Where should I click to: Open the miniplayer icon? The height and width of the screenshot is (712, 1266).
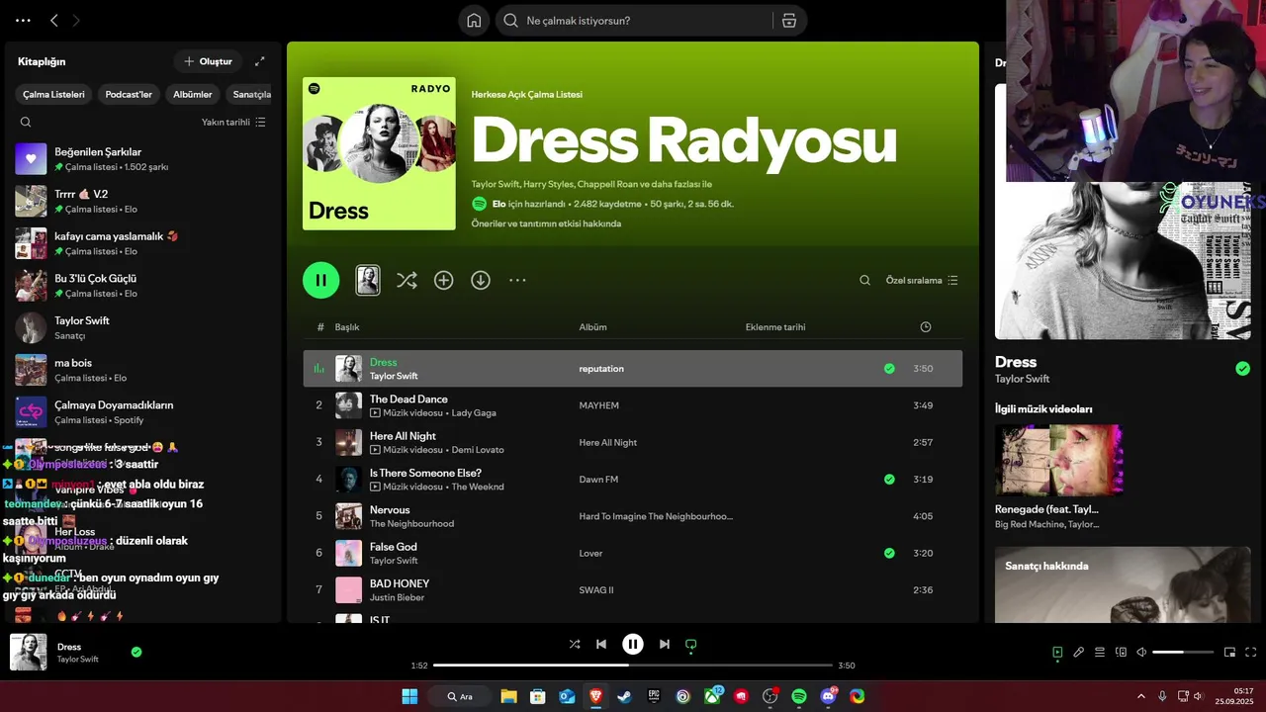[x=1230, y=653]
